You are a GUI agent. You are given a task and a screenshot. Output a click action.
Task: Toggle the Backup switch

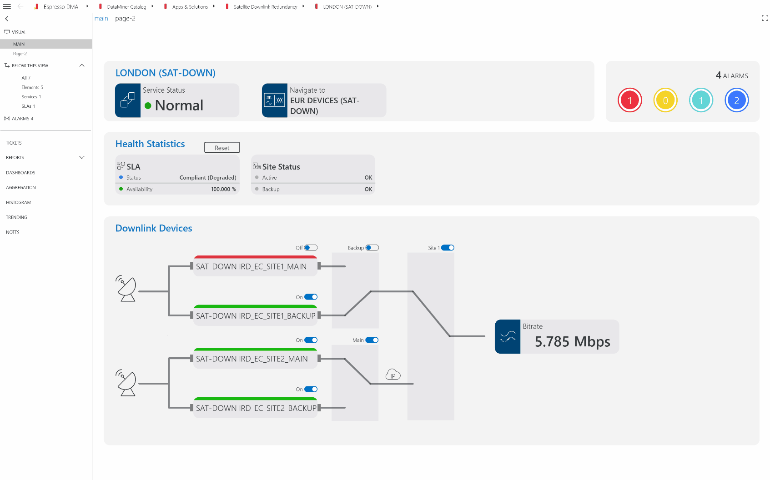(372, 248)
